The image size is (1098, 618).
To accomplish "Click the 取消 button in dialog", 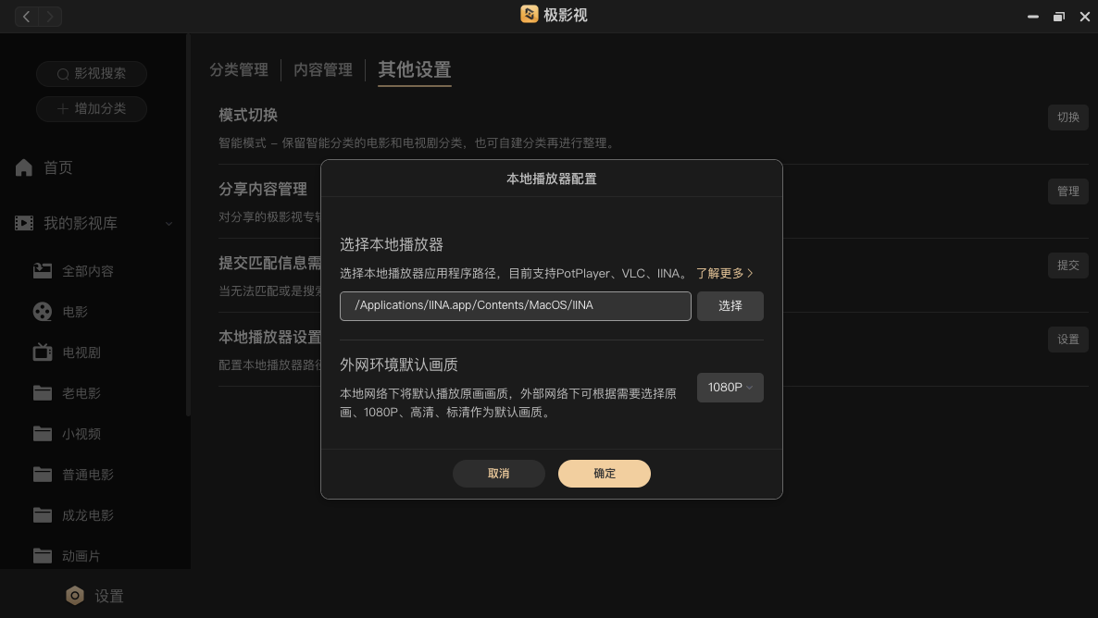I will pyautogui.click(x=499, y=474).
